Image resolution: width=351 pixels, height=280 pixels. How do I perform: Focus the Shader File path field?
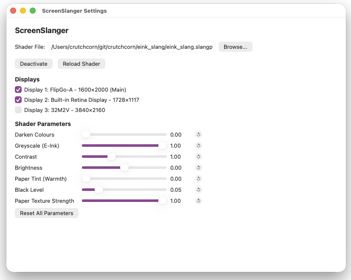pyautogui.click(x=132, y=47)
